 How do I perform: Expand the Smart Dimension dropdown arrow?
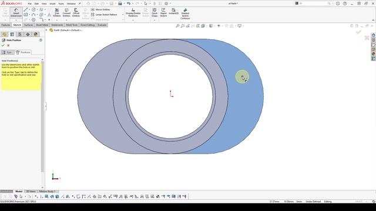(16, 20)
